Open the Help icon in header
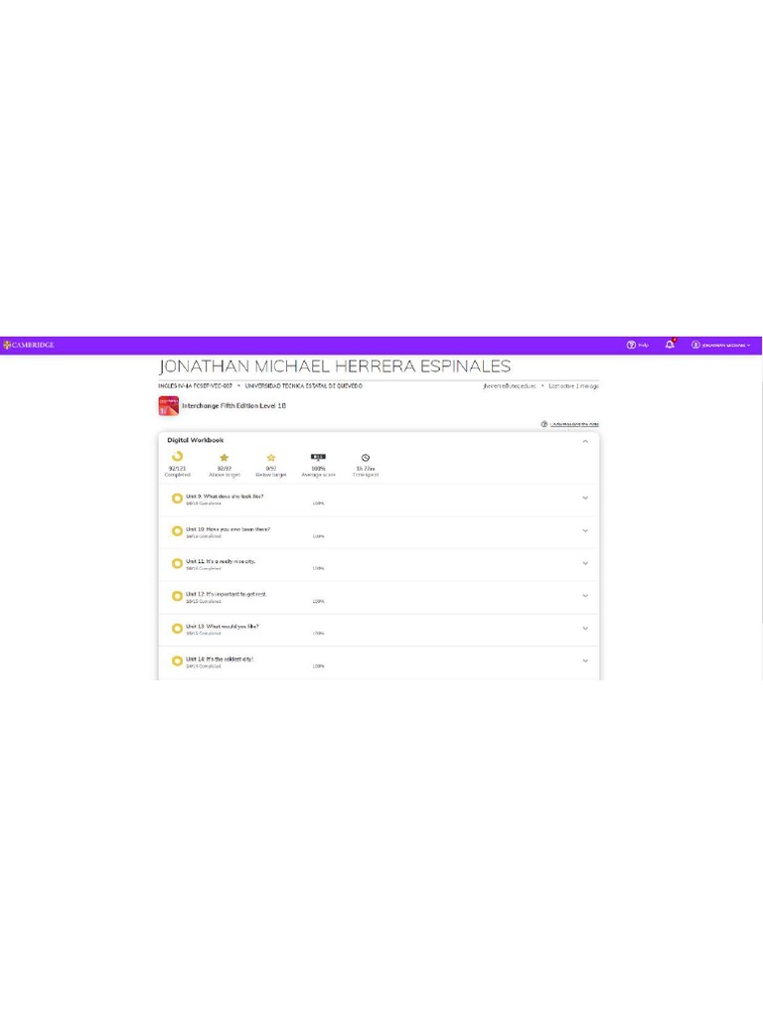Screen dimensions: 763x1017 coord(631,345)
